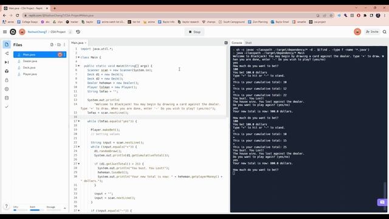Open the Packages cube sidebar icon
Viewport: 389px width, 219px height.
[x=7, y=71]
